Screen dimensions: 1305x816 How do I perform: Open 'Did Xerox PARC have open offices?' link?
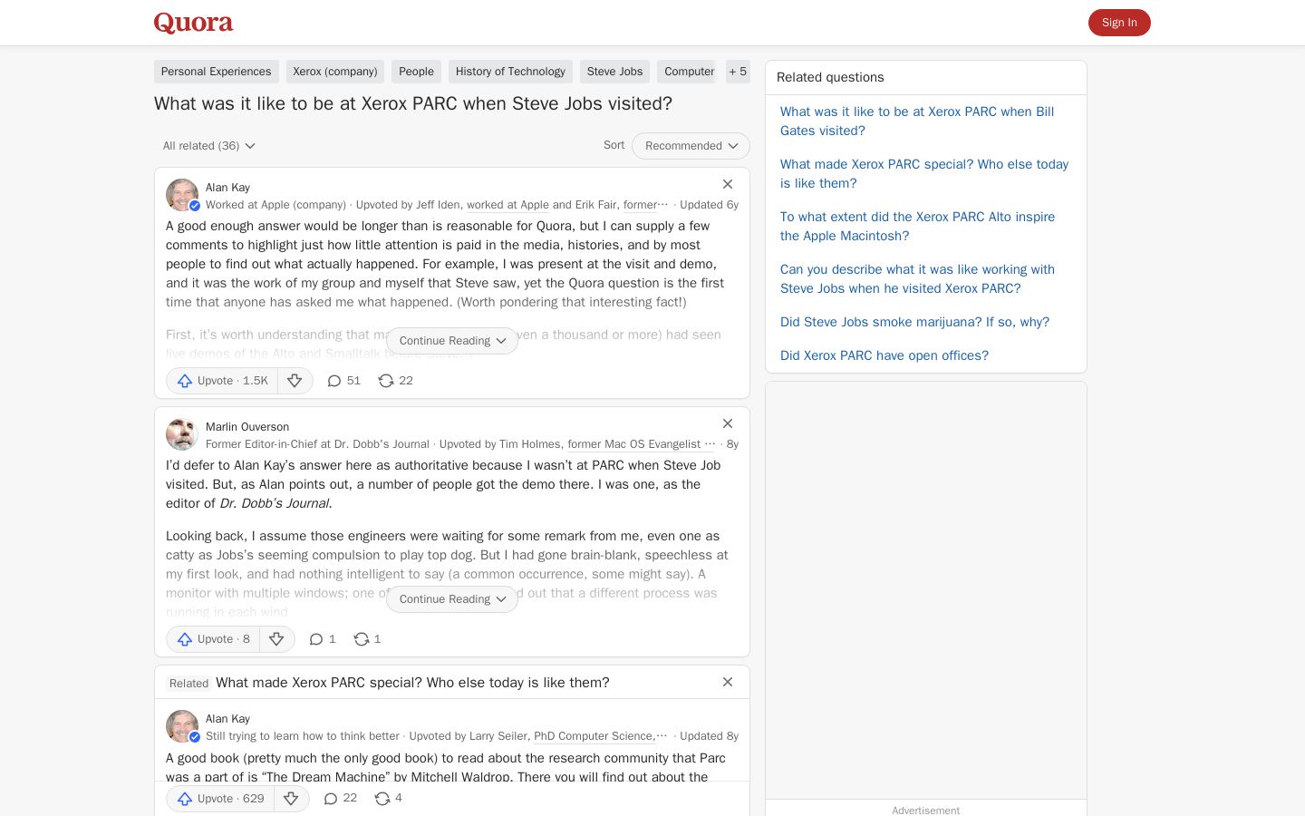pos(884,355)
